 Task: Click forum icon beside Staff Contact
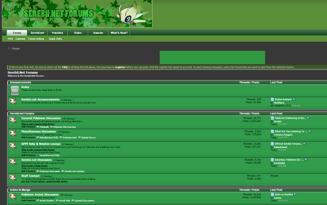pos(13,177)
